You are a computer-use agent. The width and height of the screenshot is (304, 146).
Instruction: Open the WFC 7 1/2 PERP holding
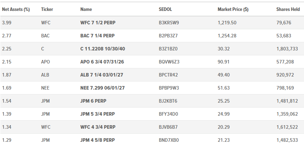(x=98, y=23)
